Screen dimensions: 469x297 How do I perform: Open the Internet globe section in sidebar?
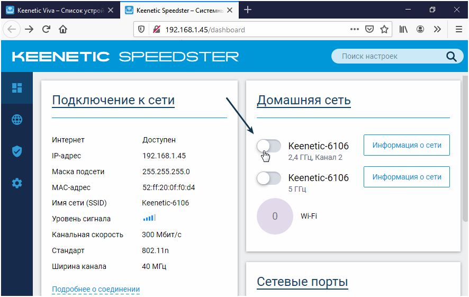17,120
